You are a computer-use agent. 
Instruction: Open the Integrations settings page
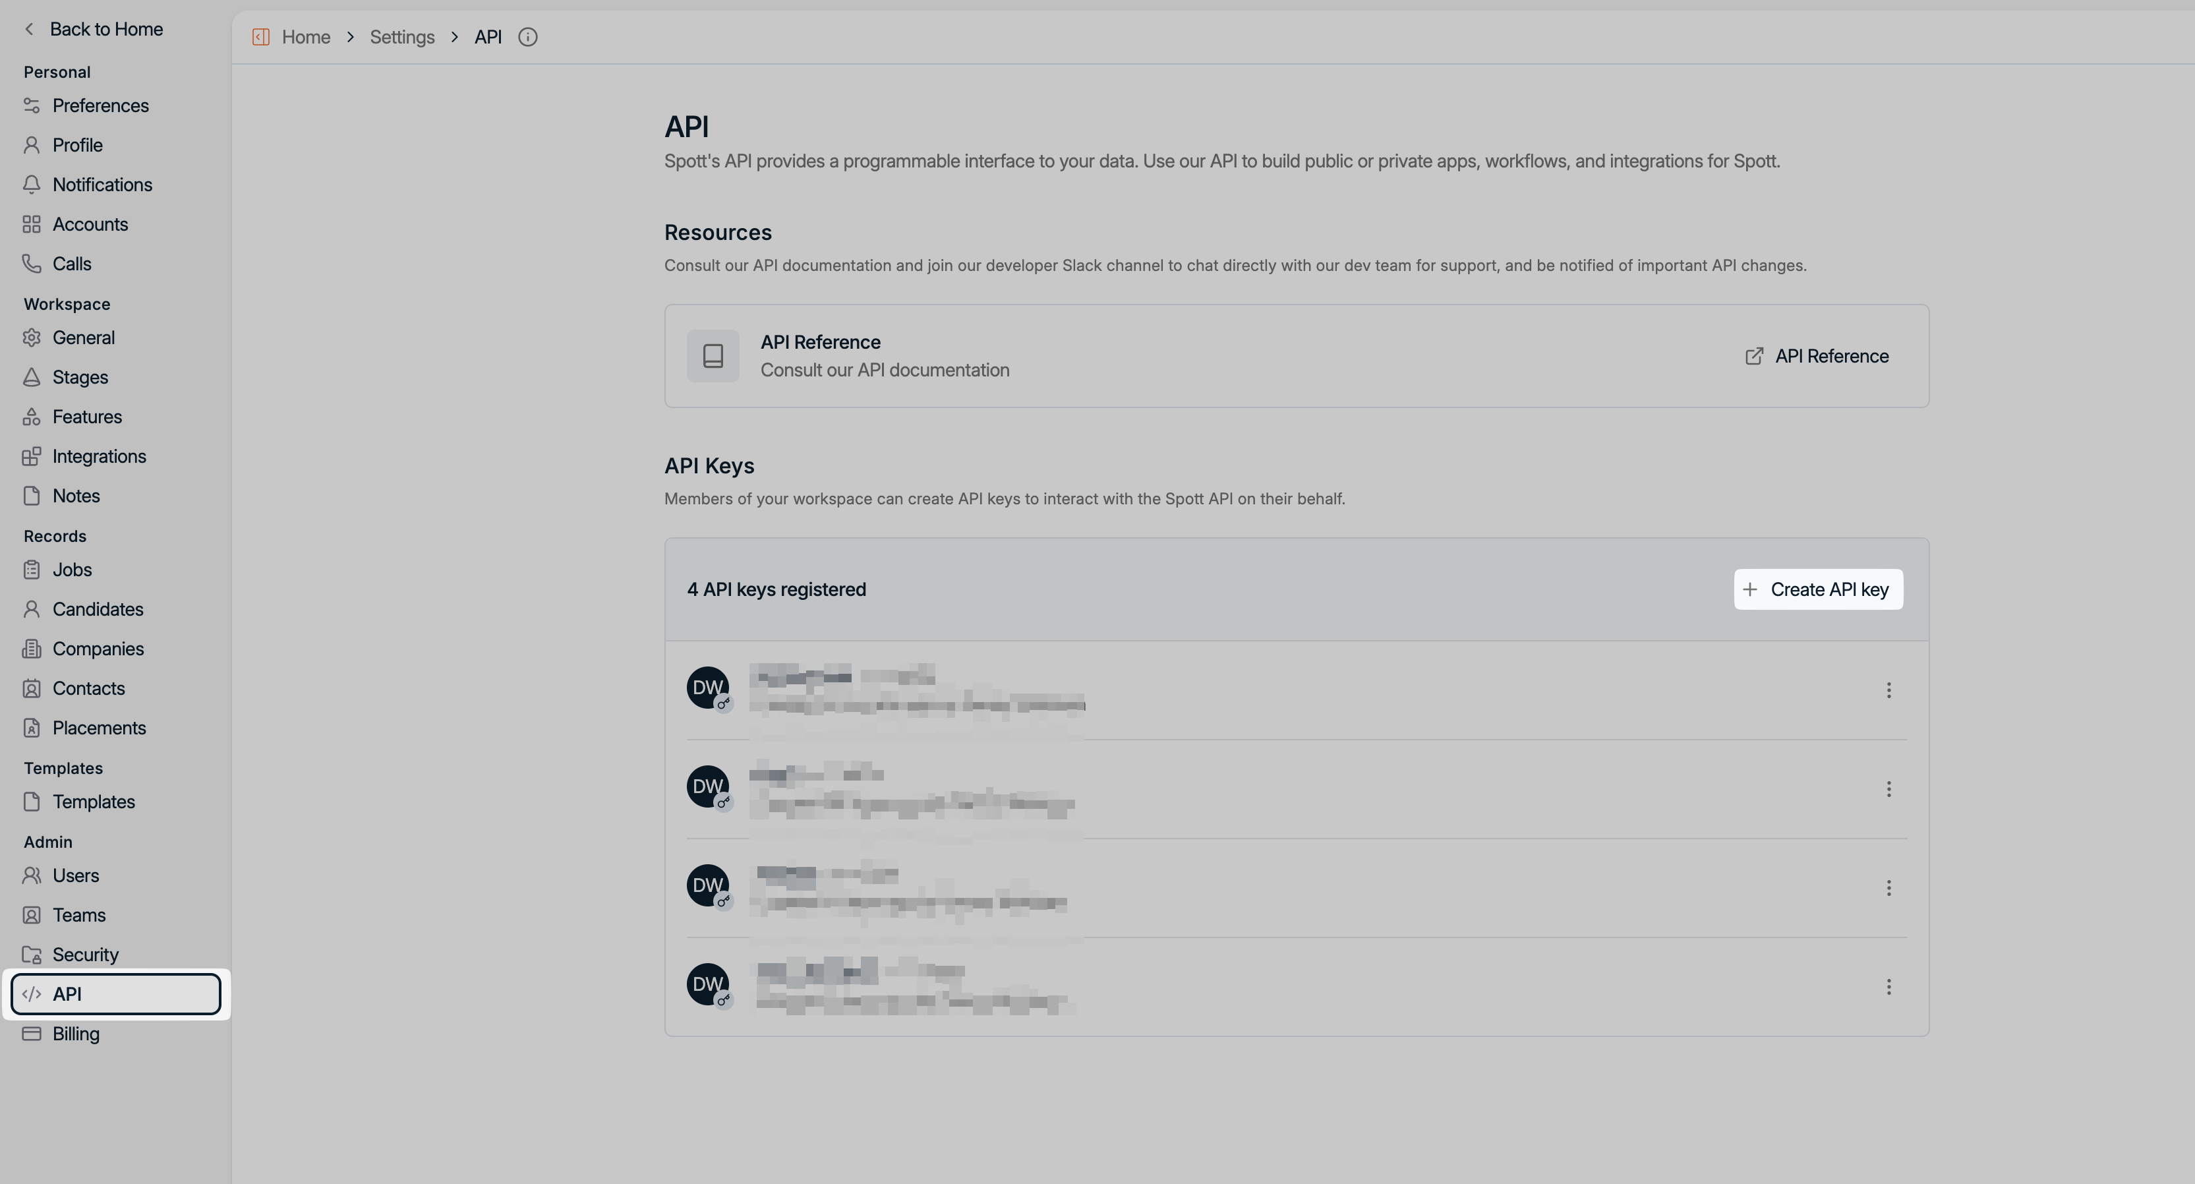click(99, 456)
